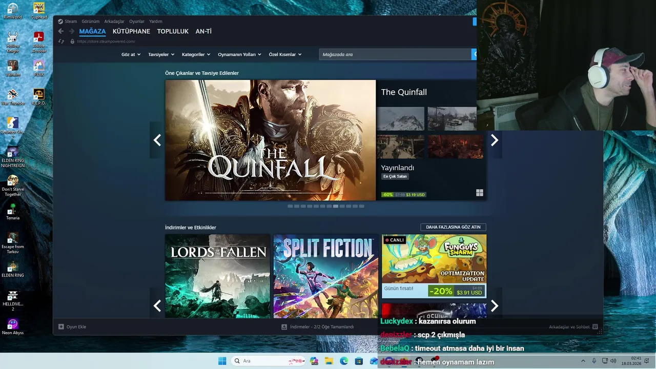Open the Görünüm menu
656x369 pixels.
pyautogui.click(x=90, y=22)
